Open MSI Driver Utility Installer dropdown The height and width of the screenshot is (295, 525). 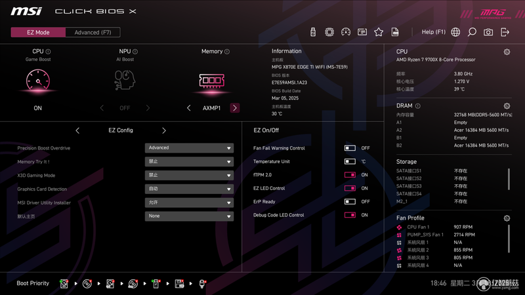189,203
